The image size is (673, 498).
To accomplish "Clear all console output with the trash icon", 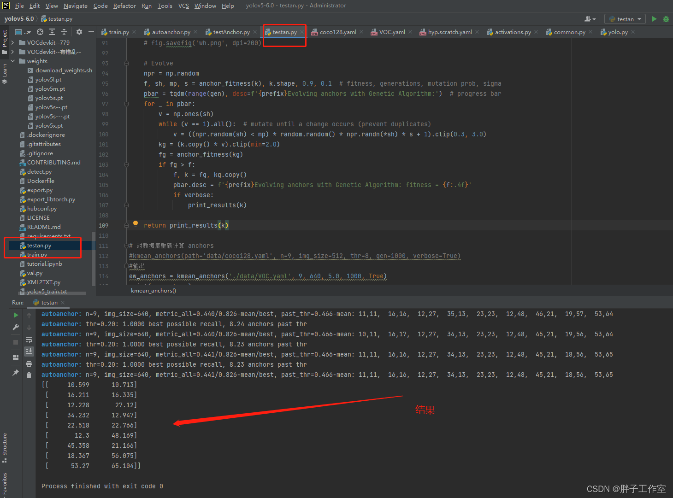I will tap(29, 375).
